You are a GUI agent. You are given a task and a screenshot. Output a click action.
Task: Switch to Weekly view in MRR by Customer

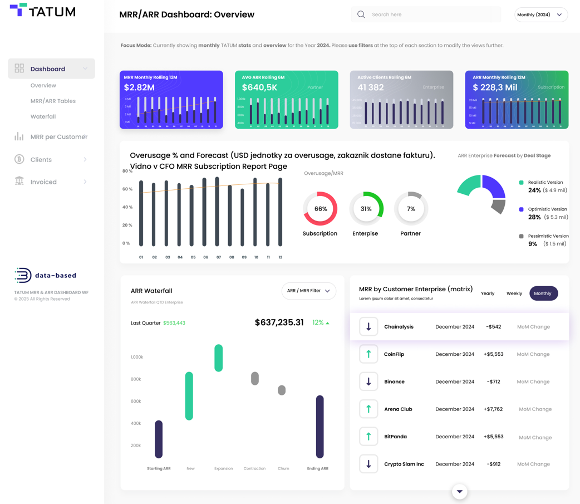point(514,293)
